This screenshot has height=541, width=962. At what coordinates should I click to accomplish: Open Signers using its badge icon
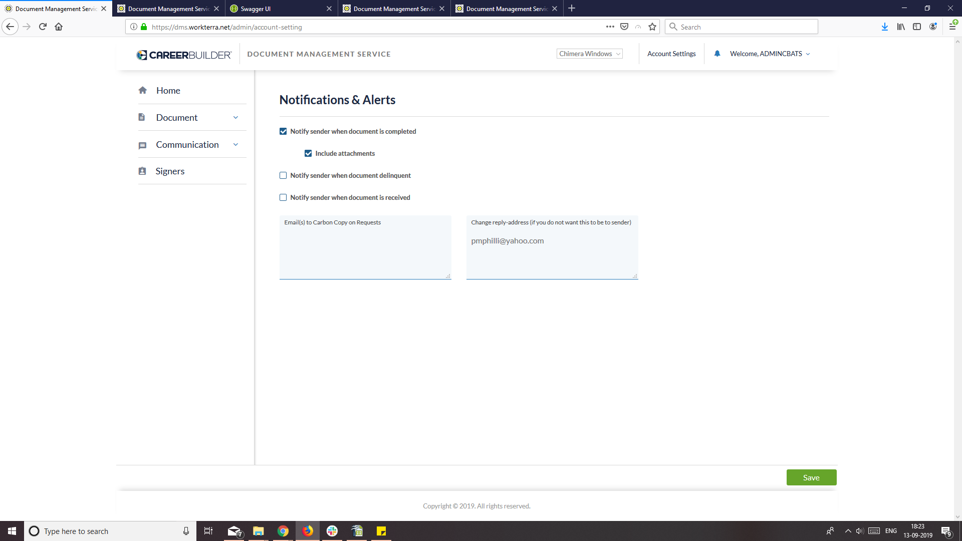[143, 171]
